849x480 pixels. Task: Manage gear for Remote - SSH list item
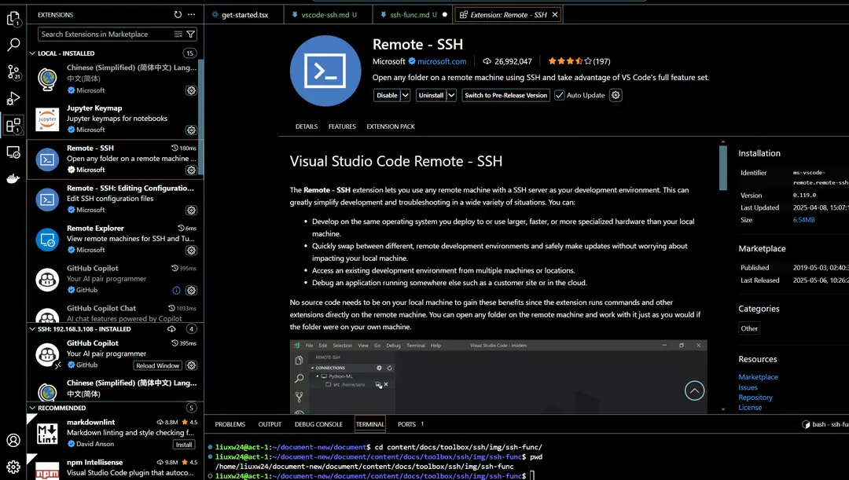coord(191,170)
